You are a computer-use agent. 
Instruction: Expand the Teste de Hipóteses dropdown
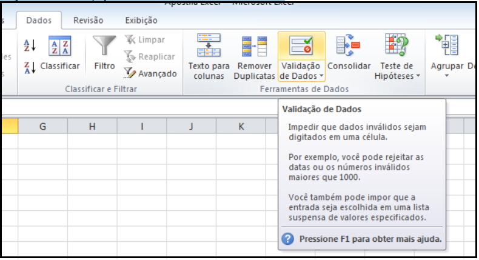coord(418,76)
